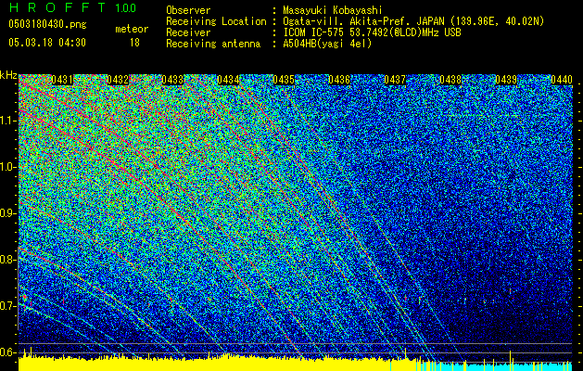Click the Receiving antenna label

pyautogui.click(x=213, y=44)
